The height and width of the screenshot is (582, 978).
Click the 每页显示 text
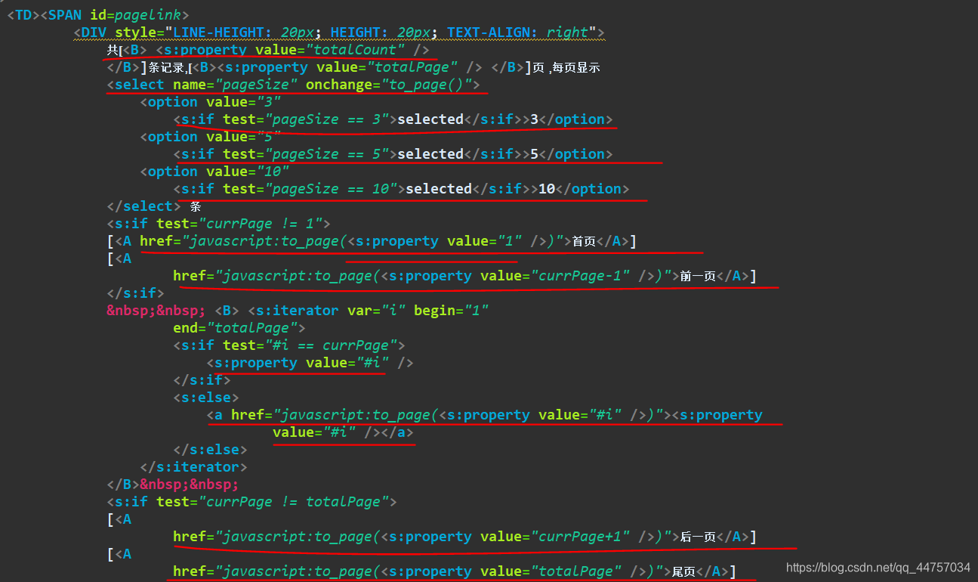(575, 67)
